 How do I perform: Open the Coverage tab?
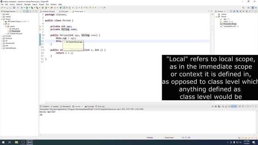(x=89, y=106)
